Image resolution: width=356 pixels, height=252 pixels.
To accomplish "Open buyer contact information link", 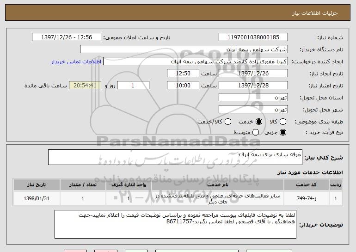I will coord(76,62).
